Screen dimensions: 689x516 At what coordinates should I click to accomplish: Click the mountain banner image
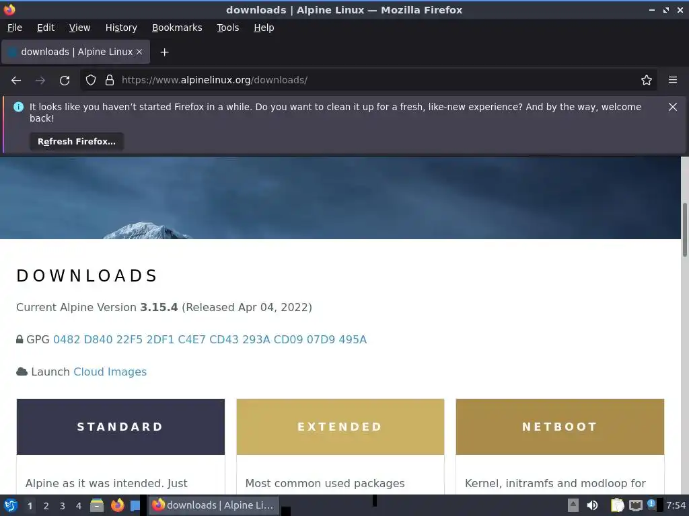tap(340, 198)
